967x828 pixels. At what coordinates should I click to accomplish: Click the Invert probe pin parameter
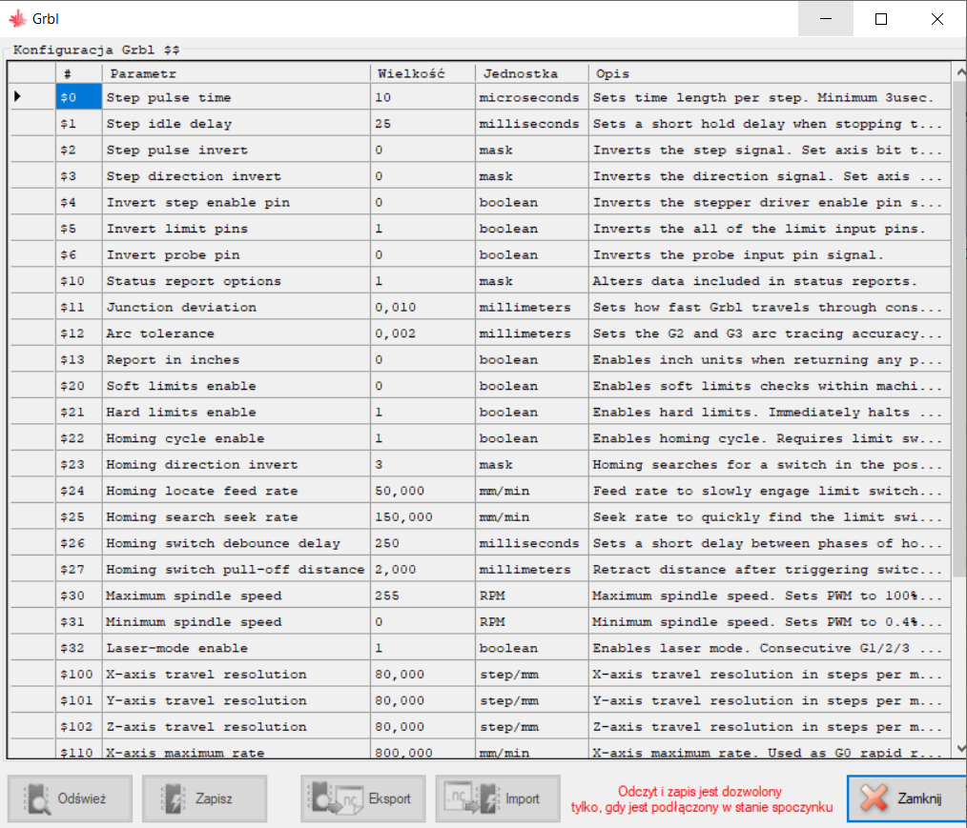[x=237, y=254]
